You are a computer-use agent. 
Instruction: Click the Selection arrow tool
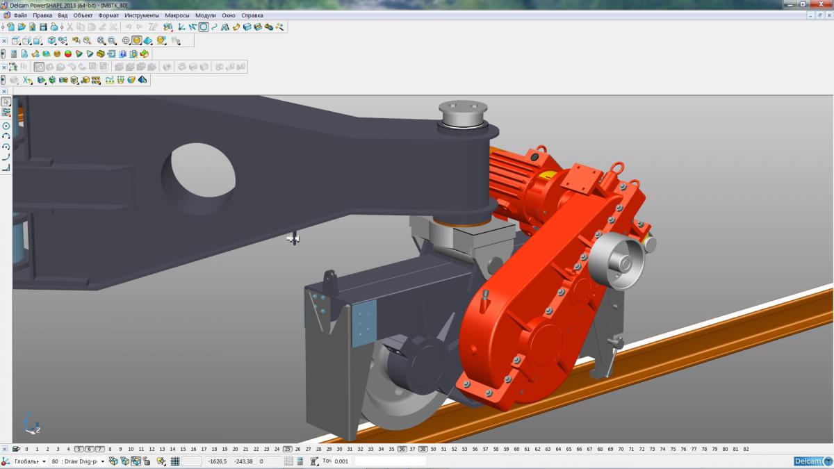pyautogui.click(x=6, y=101)
